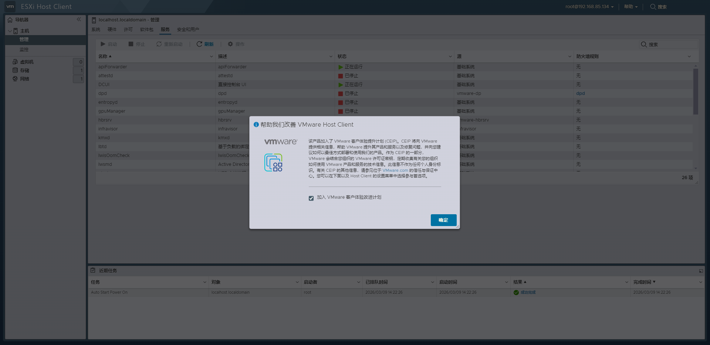710x345 pixels.
Task: Open the VMware.com trust center link
Action: [395, 170]
